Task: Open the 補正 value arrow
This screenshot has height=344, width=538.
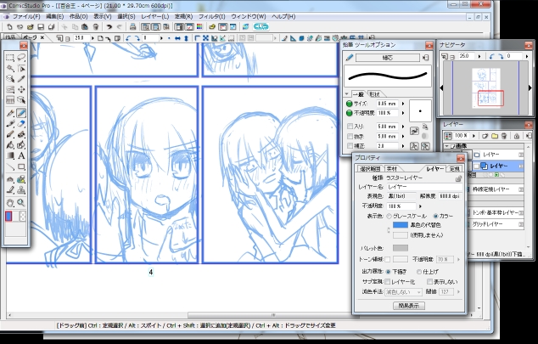Action: tap(403, 146)
